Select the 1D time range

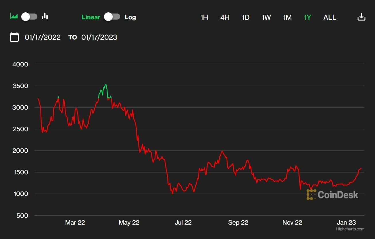tap(245, 18)
